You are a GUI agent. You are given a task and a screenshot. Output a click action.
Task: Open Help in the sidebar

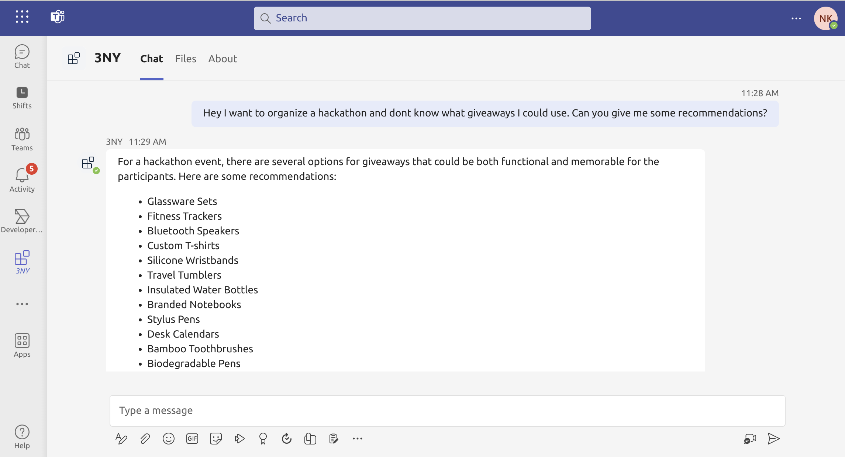(x=22, y=436)
